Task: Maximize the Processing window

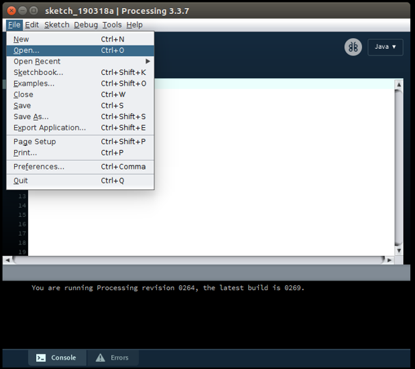Action: click(34, 11)
